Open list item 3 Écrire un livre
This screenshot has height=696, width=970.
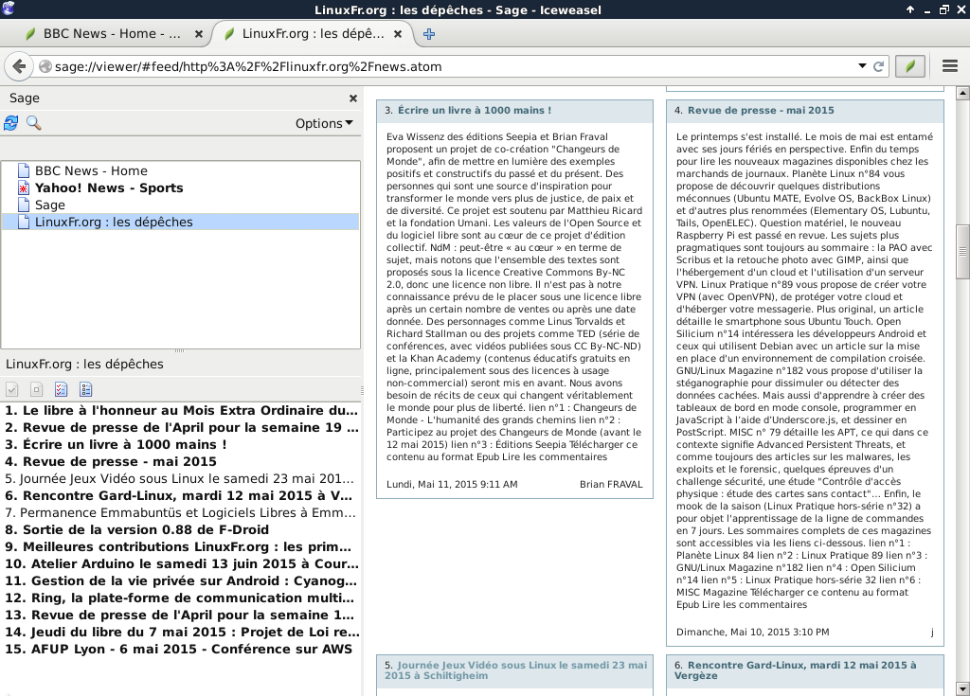click(181, 444)
